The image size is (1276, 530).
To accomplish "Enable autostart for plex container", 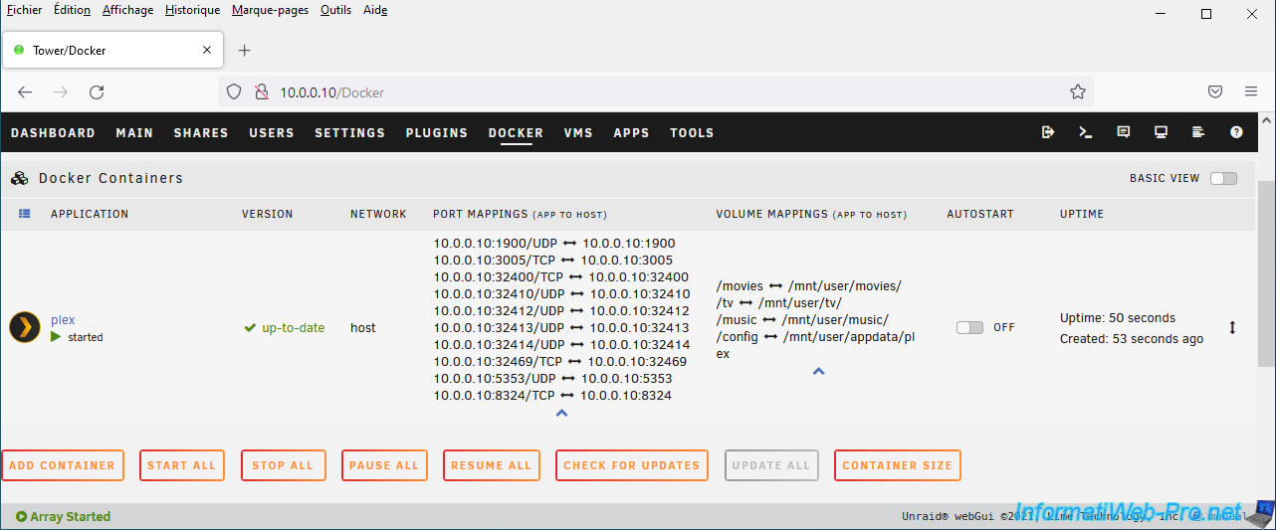I will [968, 328].
